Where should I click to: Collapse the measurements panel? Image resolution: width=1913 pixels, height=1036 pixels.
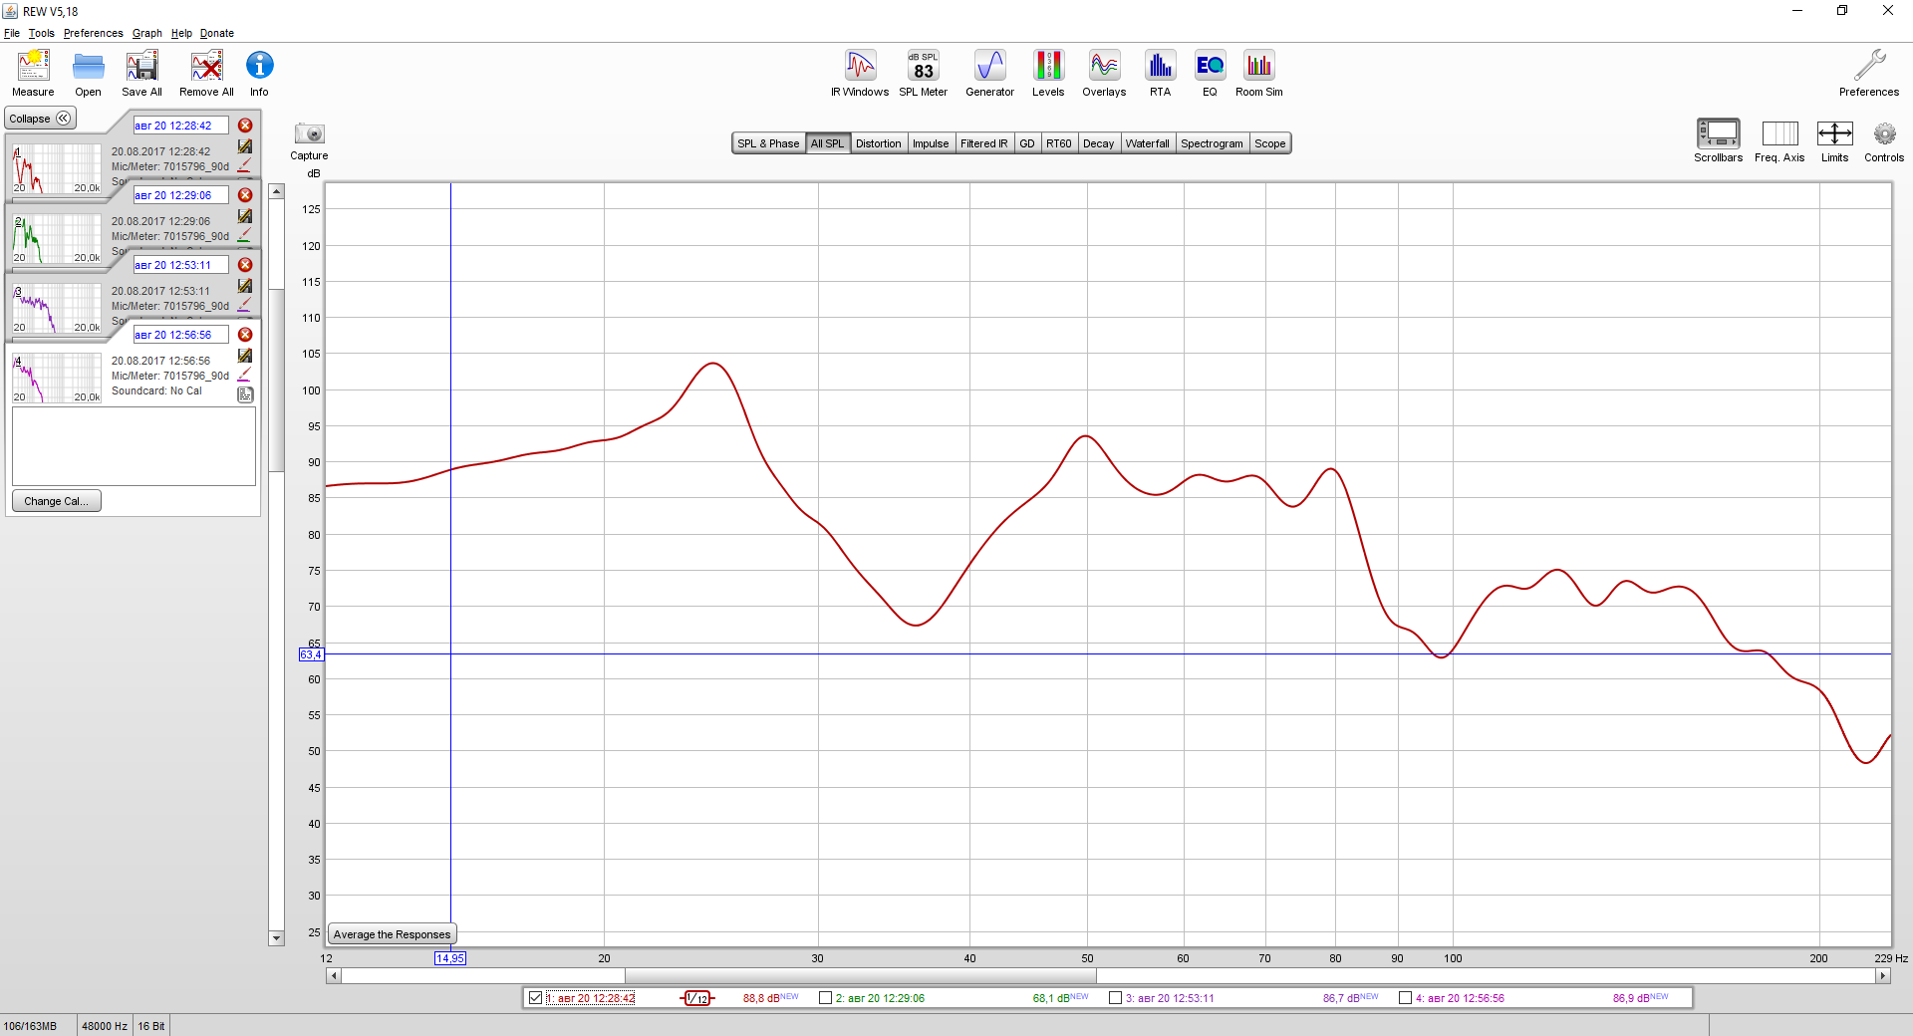pyautogui.click(x=41, y=119)
